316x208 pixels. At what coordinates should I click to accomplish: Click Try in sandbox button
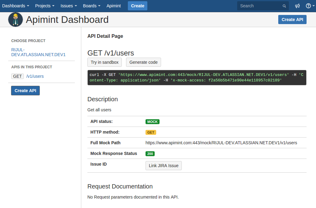[105, 62]
